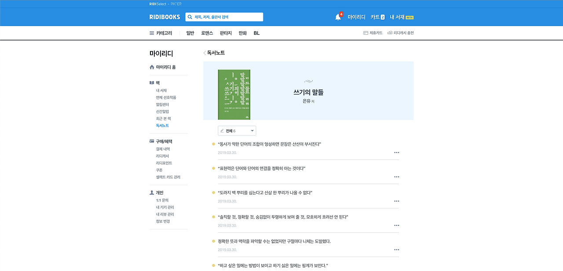Click the RIDI Select top link
This screenshot has width=563, height=271.
tap(158, 4)
